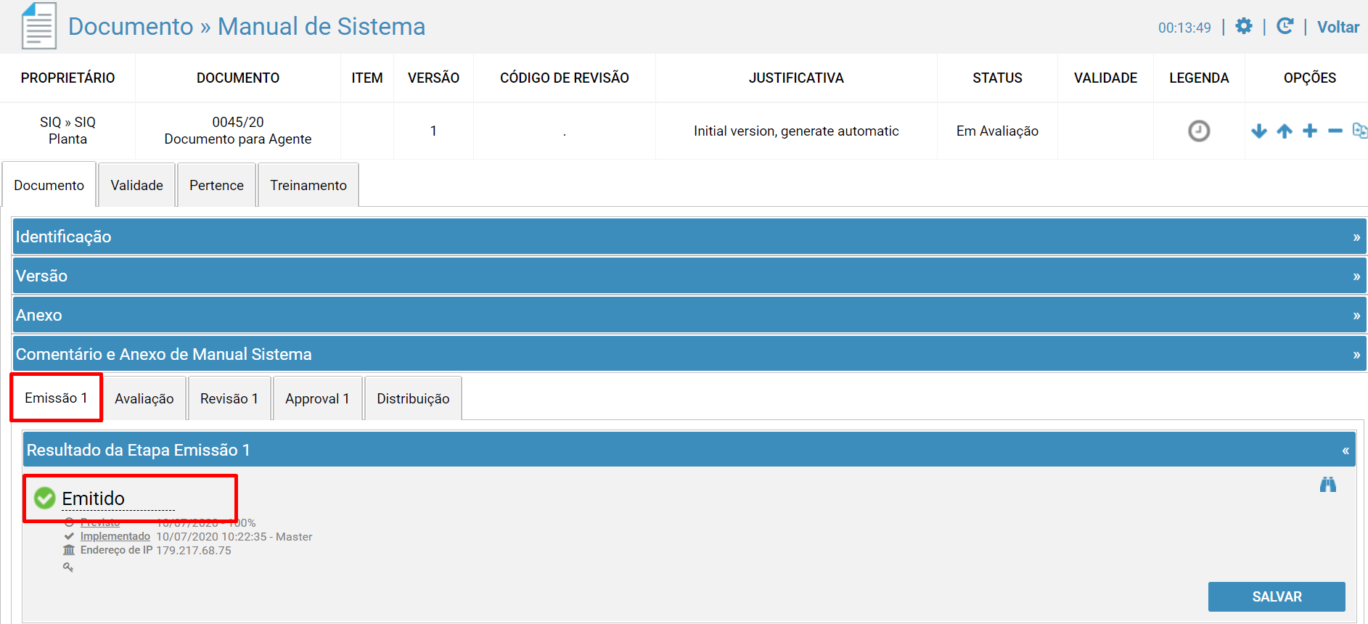The width and height of the screenshot is (1368, 624).
Task: Expand the Identificação section
Action: (x=689, y=237)
